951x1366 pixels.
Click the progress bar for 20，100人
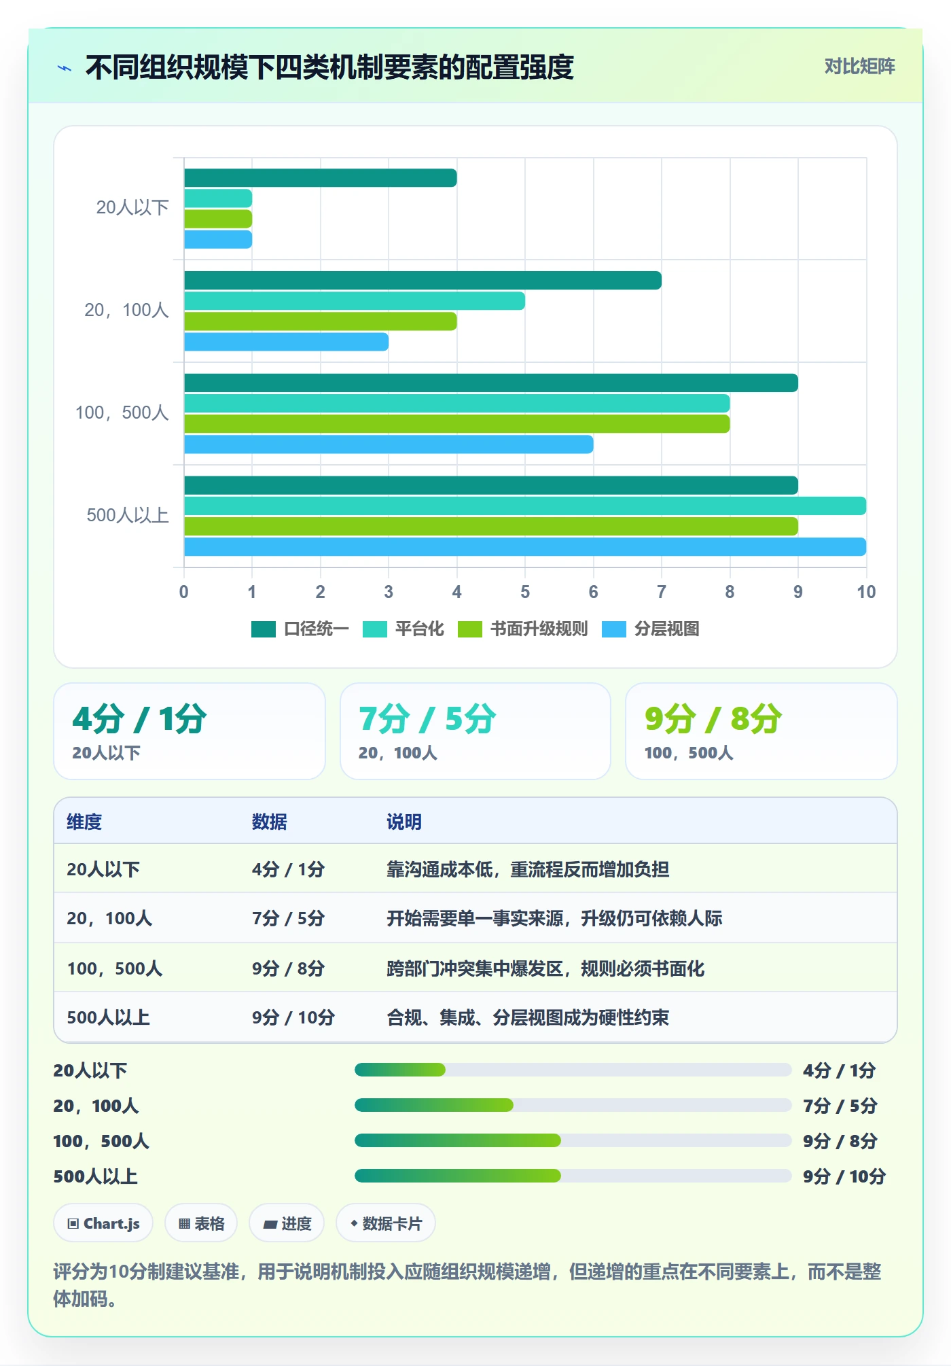point(573,1105)
